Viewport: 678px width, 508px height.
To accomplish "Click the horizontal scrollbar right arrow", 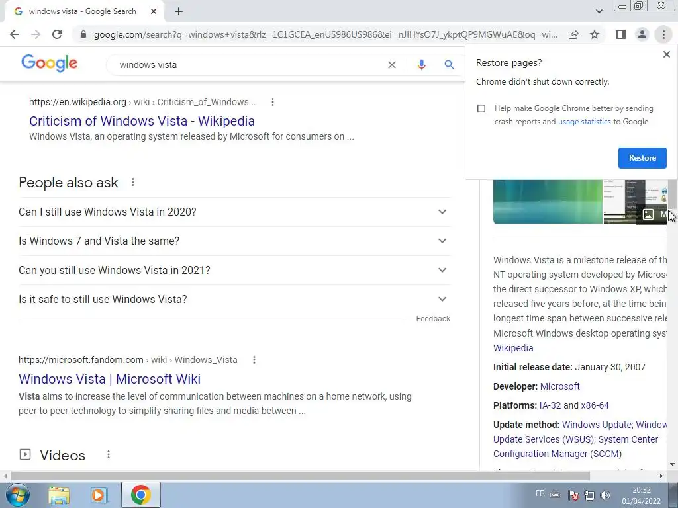I will (x=661, y=476).
